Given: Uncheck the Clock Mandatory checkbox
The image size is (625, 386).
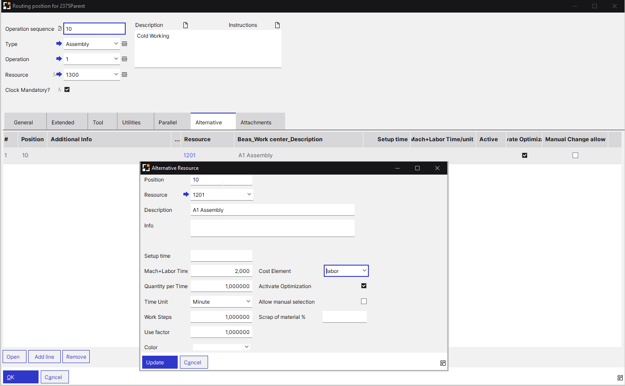Looking at the screenshot, I should point(67,90).
